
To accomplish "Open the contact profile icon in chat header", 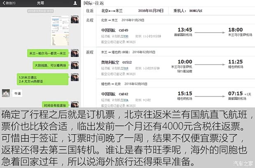I will click(75, 3).
